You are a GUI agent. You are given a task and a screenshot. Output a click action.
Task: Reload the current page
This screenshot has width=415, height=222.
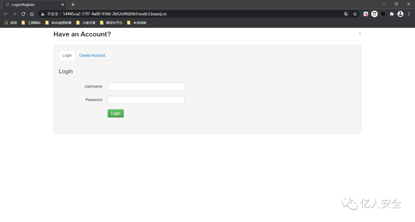point(23,14)
